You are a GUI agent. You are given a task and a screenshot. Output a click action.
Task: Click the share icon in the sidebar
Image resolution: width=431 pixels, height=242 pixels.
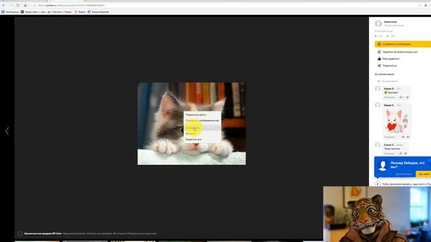pos(379,66)
